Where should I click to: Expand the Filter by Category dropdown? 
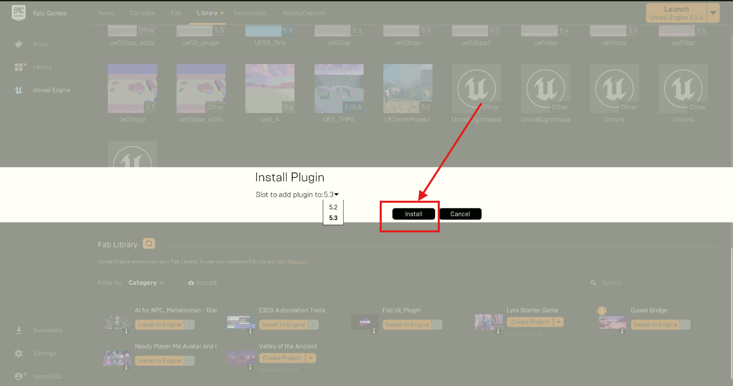pyautogui.click(x=146, y=283)
